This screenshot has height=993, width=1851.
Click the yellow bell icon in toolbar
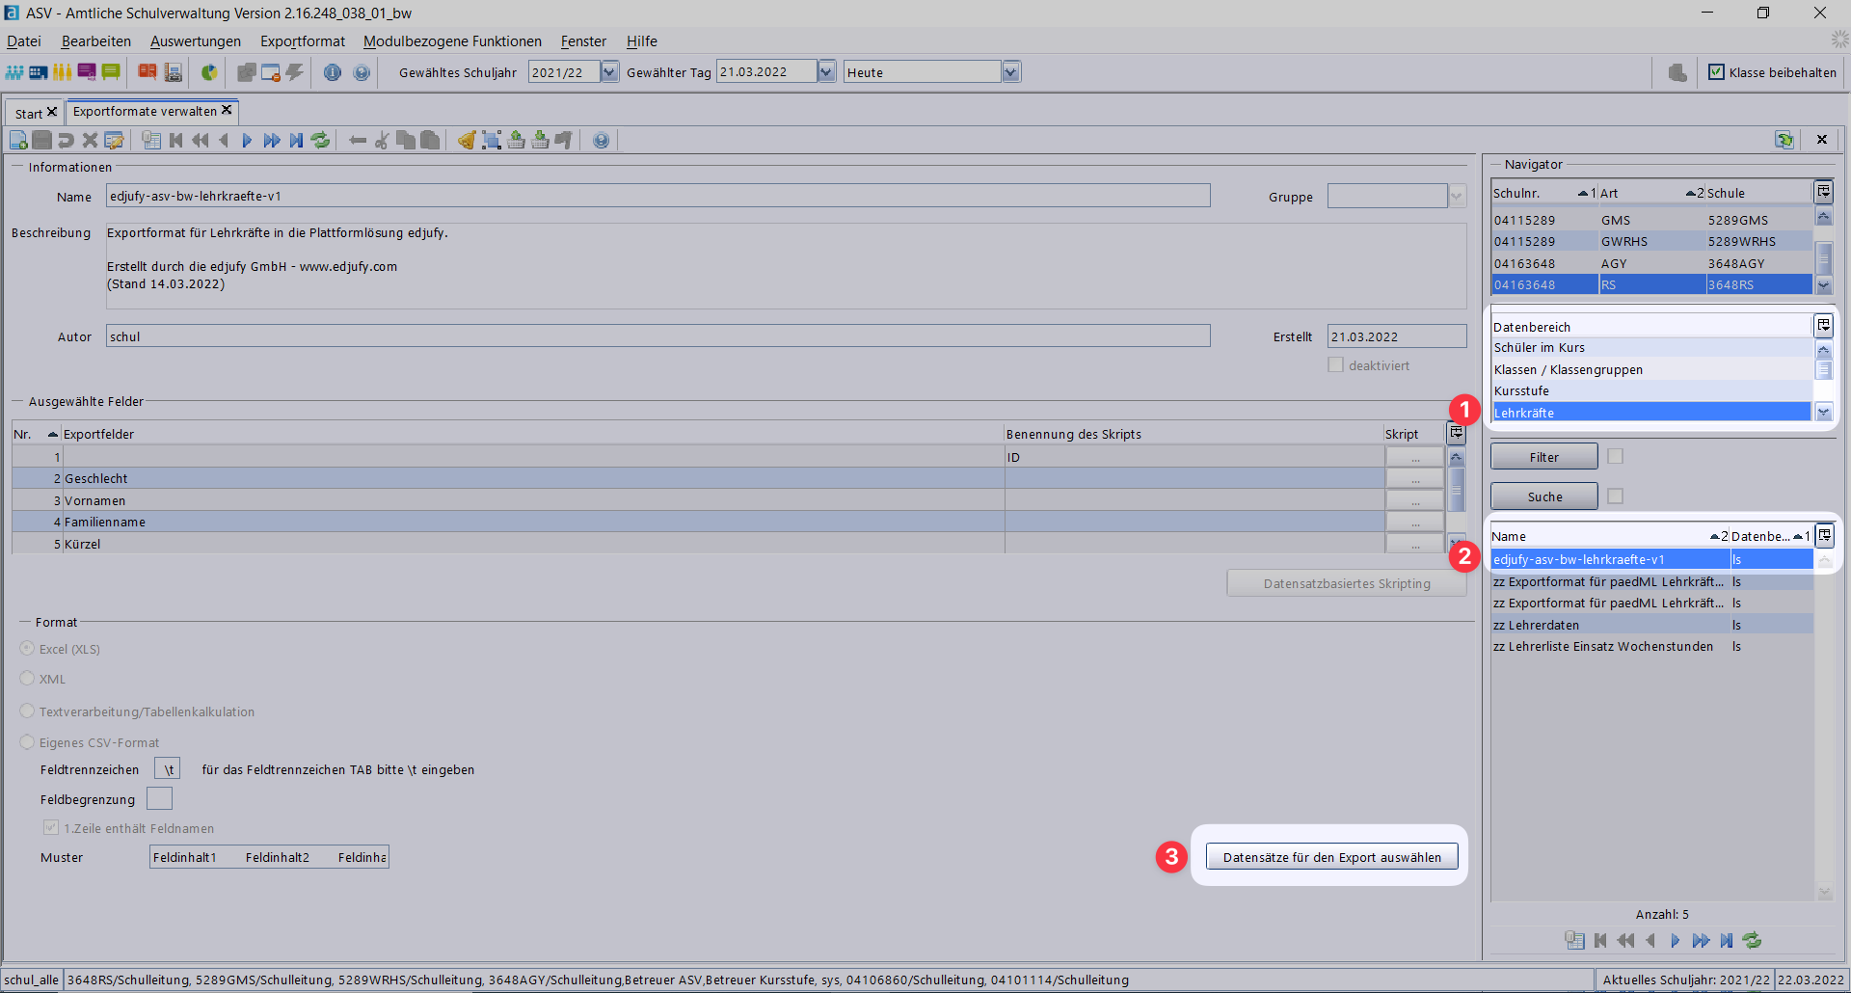(467, 141)
